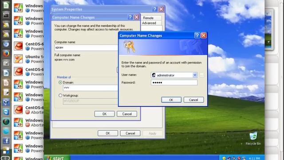Click Cancel in the credentials dialog

(x=193, y=100)
